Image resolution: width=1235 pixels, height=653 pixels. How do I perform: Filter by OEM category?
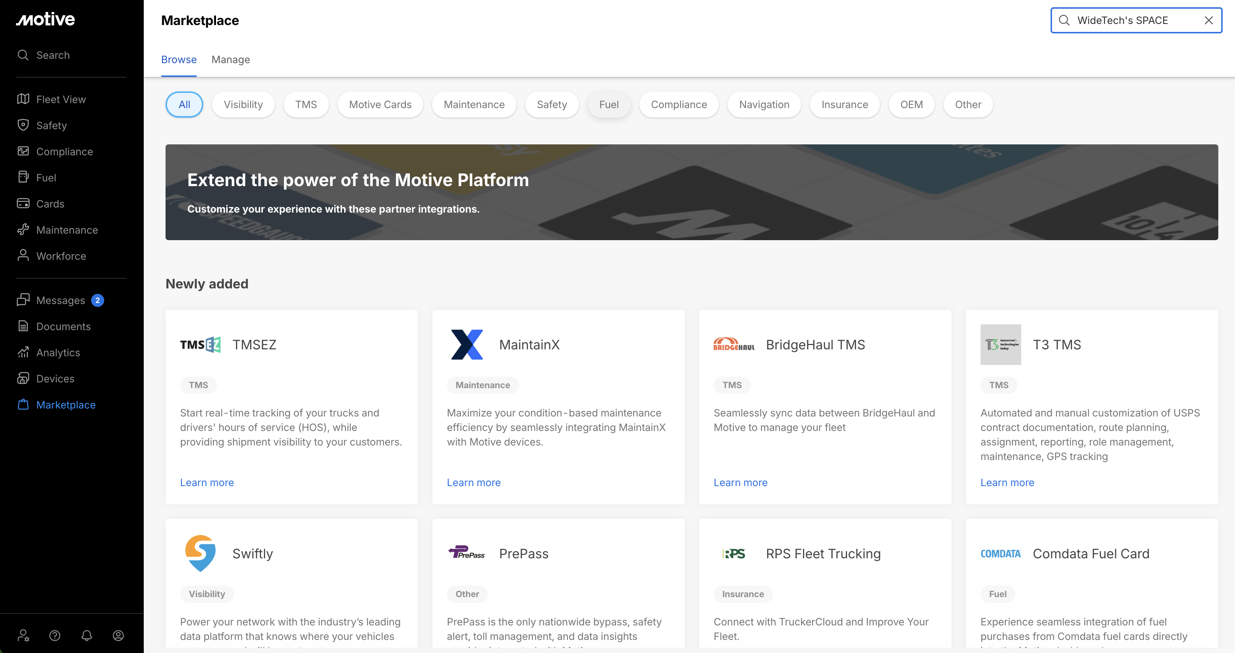click(912, 104)
